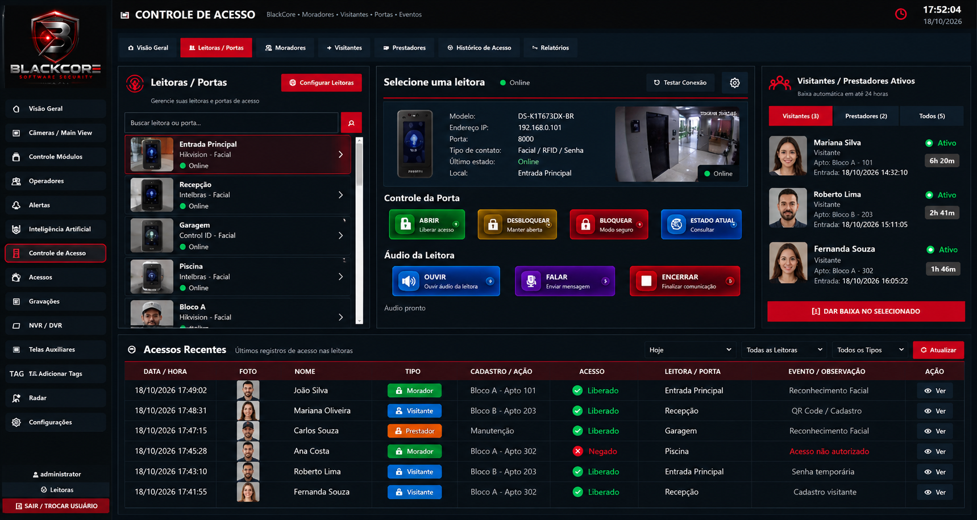Click the ENCERRAR stop communication button

point(685,281)
